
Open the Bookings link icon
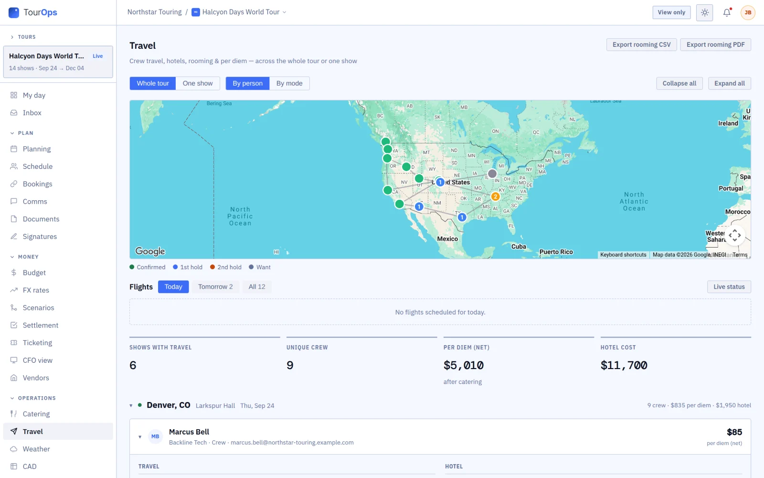(x=14, y=184)
